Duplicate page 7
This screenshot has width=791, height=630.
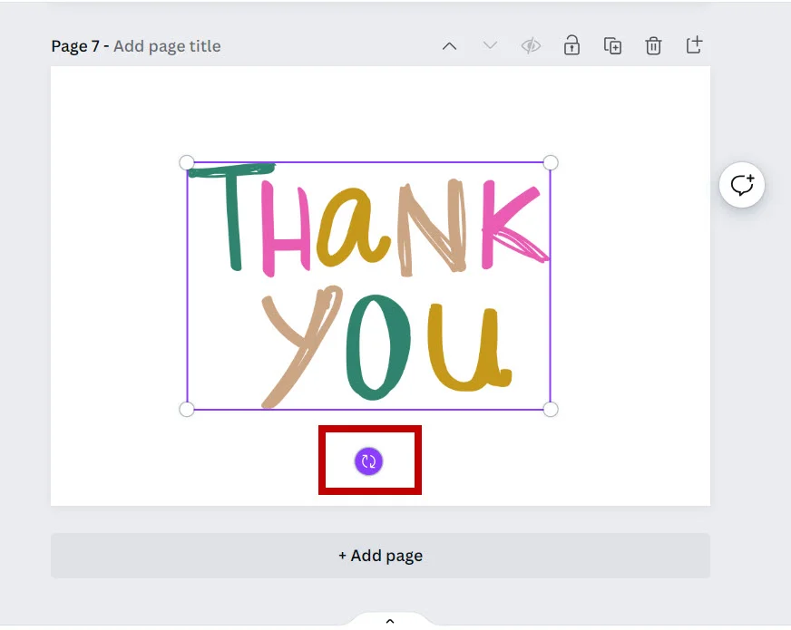coord(612,46)
